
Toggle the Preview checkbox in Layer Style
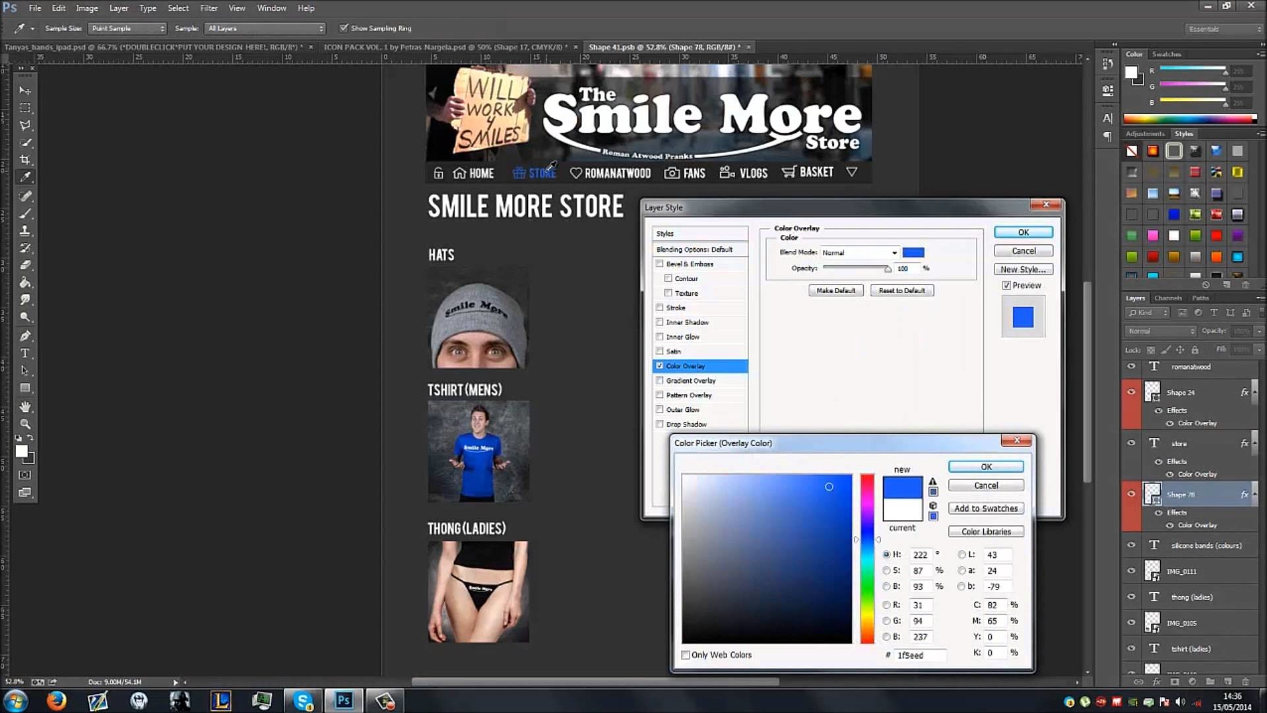pyautogui.click(x=1006, y=285)
